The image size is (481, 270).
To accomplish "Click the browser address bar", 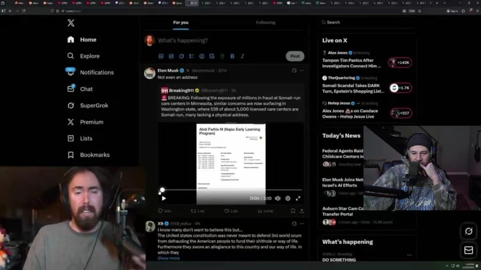I will click(225, 11).
